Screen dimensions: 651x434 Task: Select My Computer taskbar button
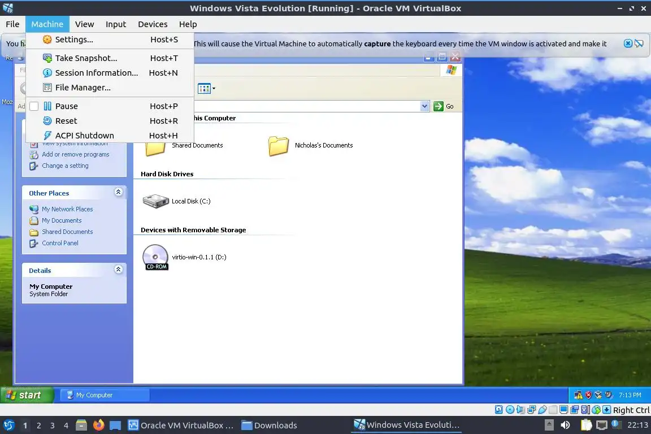pos(105,395)
